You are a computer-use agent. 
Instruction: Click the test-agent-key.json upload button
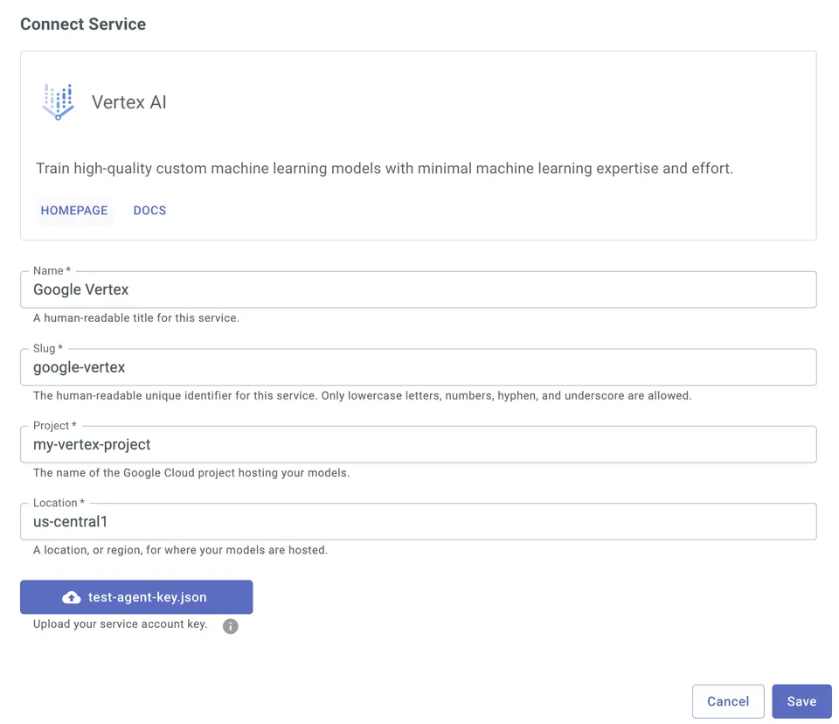tap(136, 597)
